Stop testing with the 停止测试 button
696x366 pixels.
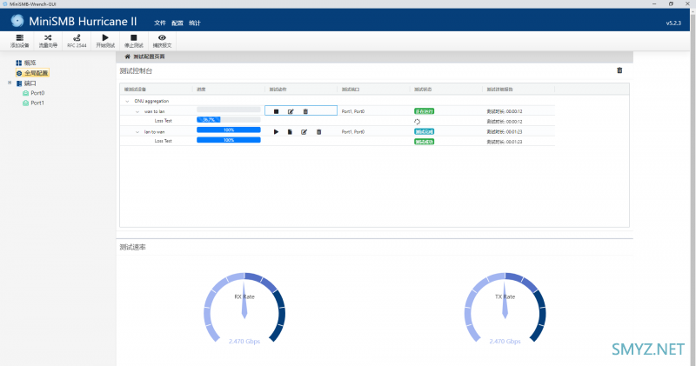coord(134,41)
